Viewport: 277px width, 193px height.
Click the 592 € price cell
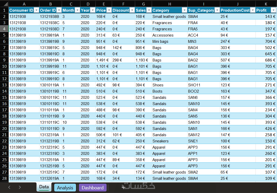coord(104,128)
